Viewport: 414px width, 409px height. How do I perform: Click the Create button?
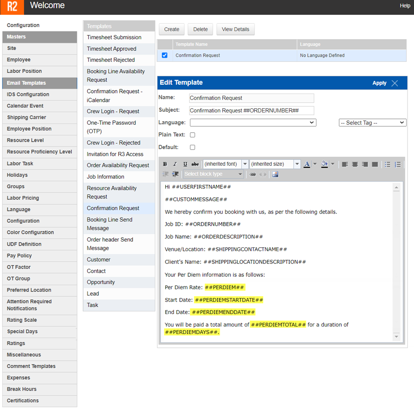[172, 29]
